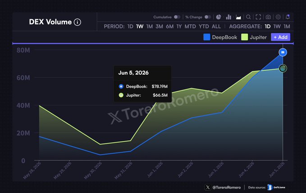
Task: Set period to MTD
Action: [x=190, y=26]
